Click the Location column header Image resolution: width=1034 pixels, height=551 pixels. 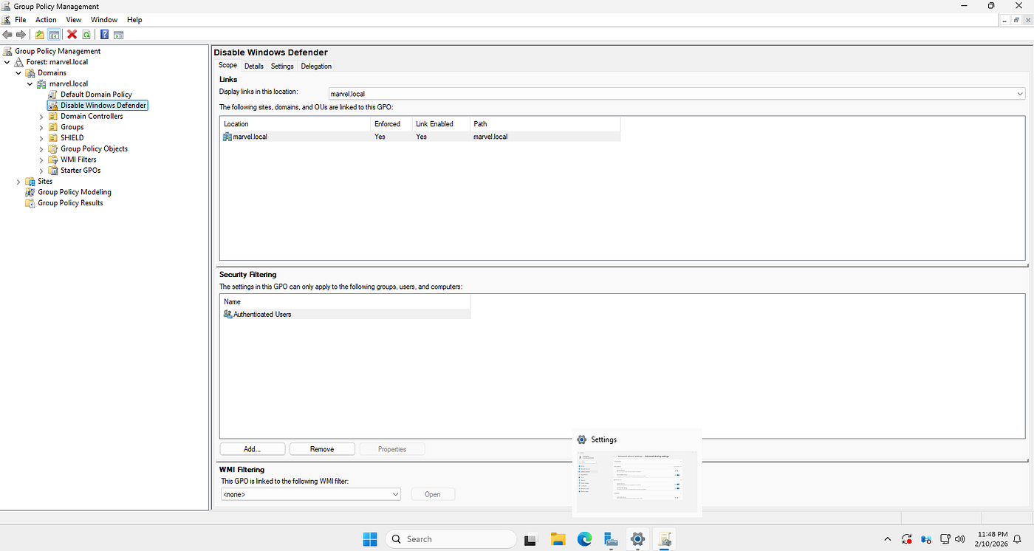pos(295,124)
